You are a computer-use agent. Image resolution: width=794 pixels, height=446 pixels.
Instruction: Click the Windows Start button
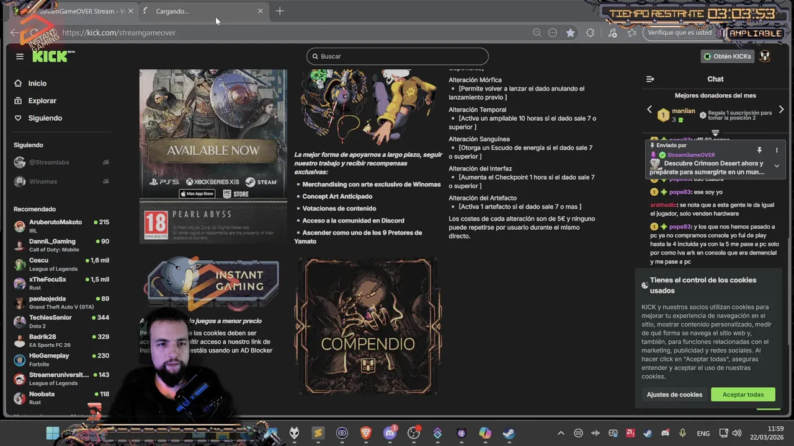tap(53, 433)
